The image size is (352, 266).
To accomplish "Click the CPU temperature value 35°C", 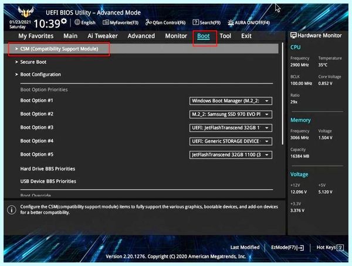I will coord(323,65).
